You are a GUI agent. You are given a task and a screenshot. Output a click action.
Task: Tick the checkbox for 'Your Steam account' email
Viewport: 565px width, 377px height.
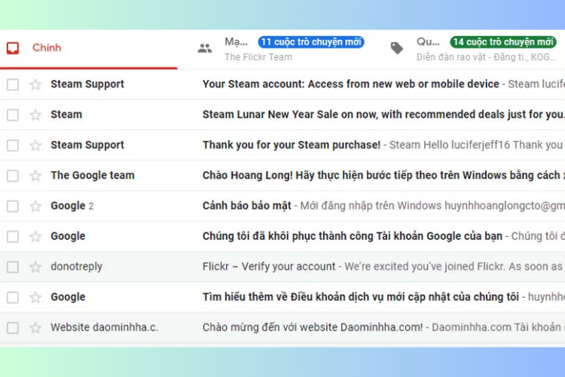pyautogui.click(x=13, y=84)
